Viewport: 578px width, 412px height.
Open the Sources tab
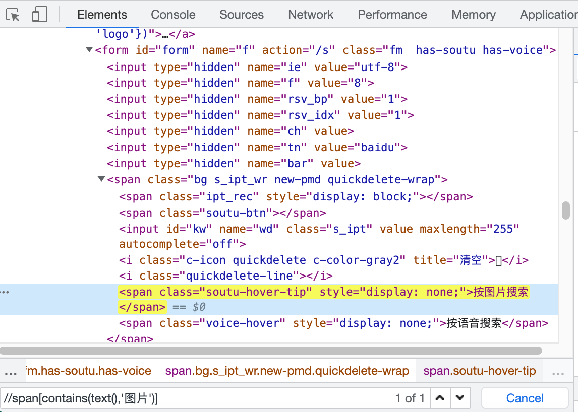241,15
